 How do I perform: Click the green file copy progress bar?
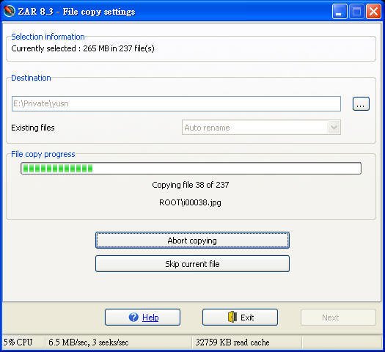[191, 169]
